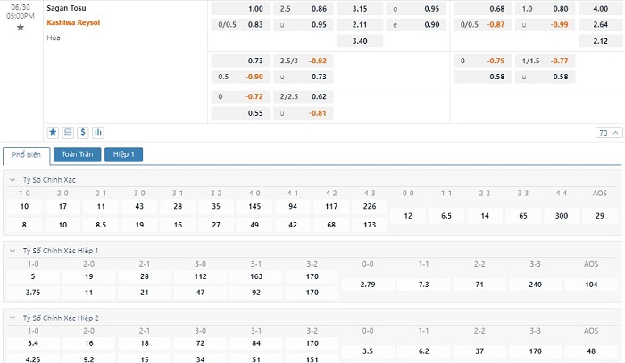625x363 pixels.
Task: Click the Kashiwa Reysol team name
Action: pyautogui.click(x=73, y=22)
